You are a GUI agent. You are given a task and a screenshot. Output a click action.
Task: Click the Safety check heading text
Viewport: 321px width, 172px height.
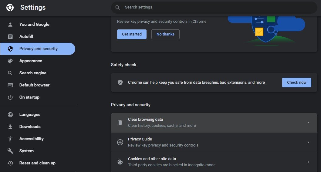click(x=123, y=65)
